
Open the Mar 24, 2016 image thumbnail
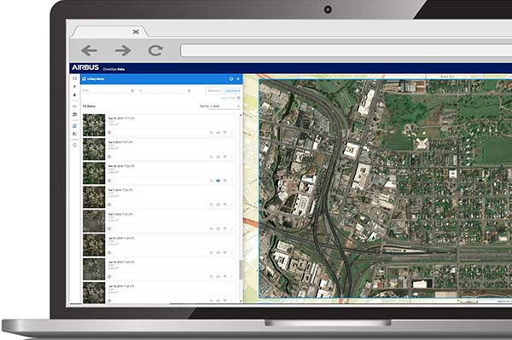click(94, 173)
